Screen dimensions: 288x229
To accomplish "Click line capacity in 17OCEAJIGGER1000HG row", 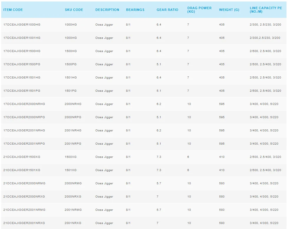I will [265, 25].
